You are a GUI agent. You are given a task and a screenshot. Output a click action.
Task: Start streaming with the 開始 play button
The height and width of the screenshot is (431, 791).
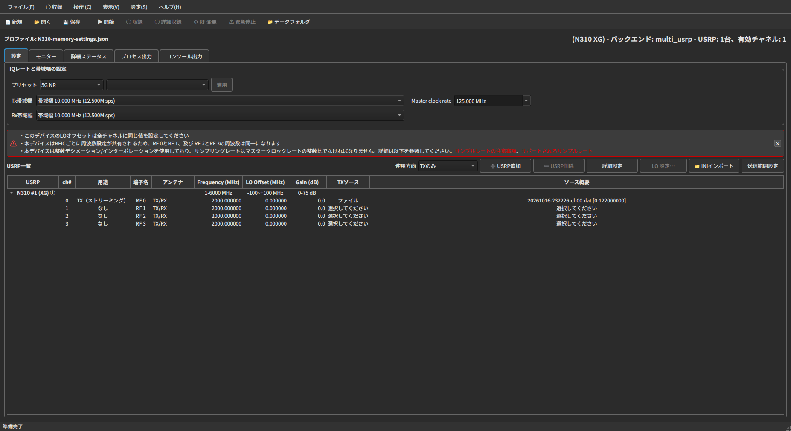(x=105, y=22)
